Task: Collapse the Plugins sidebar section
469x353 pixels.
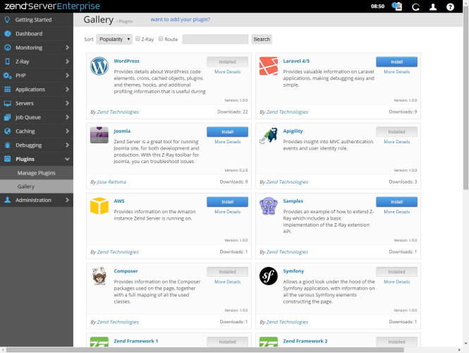Action: (x=37, y=159)
